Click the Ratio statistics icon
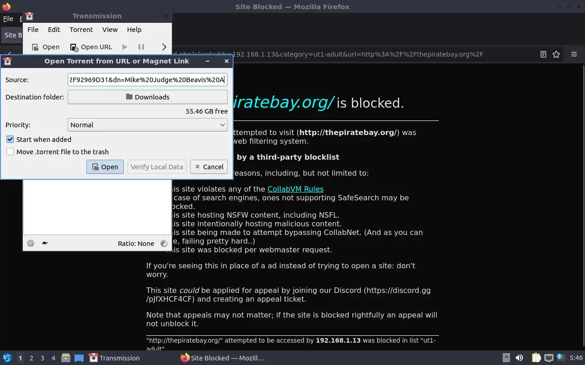 tap(164, 243)
